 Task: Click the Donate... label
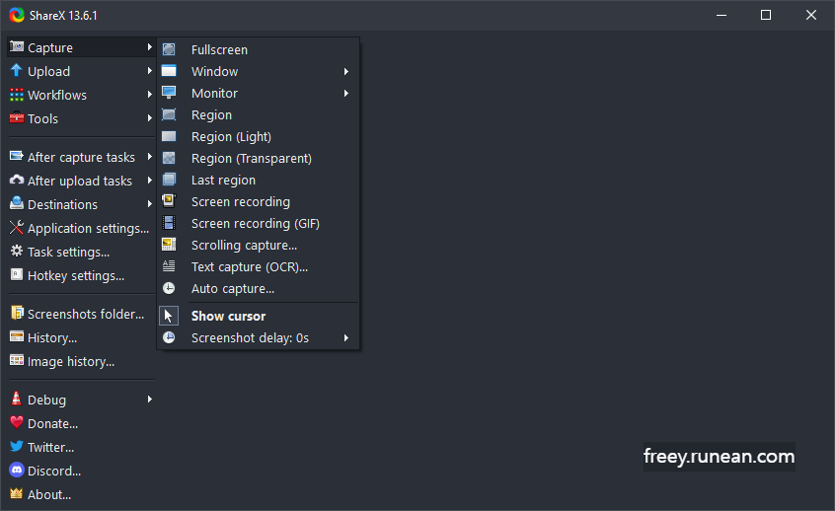[x=52, y=424]
